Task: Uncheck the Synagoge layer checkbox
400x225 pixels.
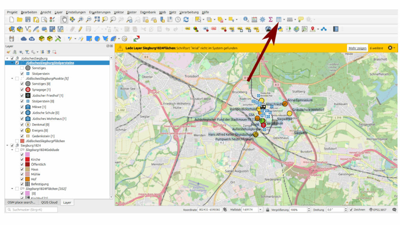Action: click(22, 90)
